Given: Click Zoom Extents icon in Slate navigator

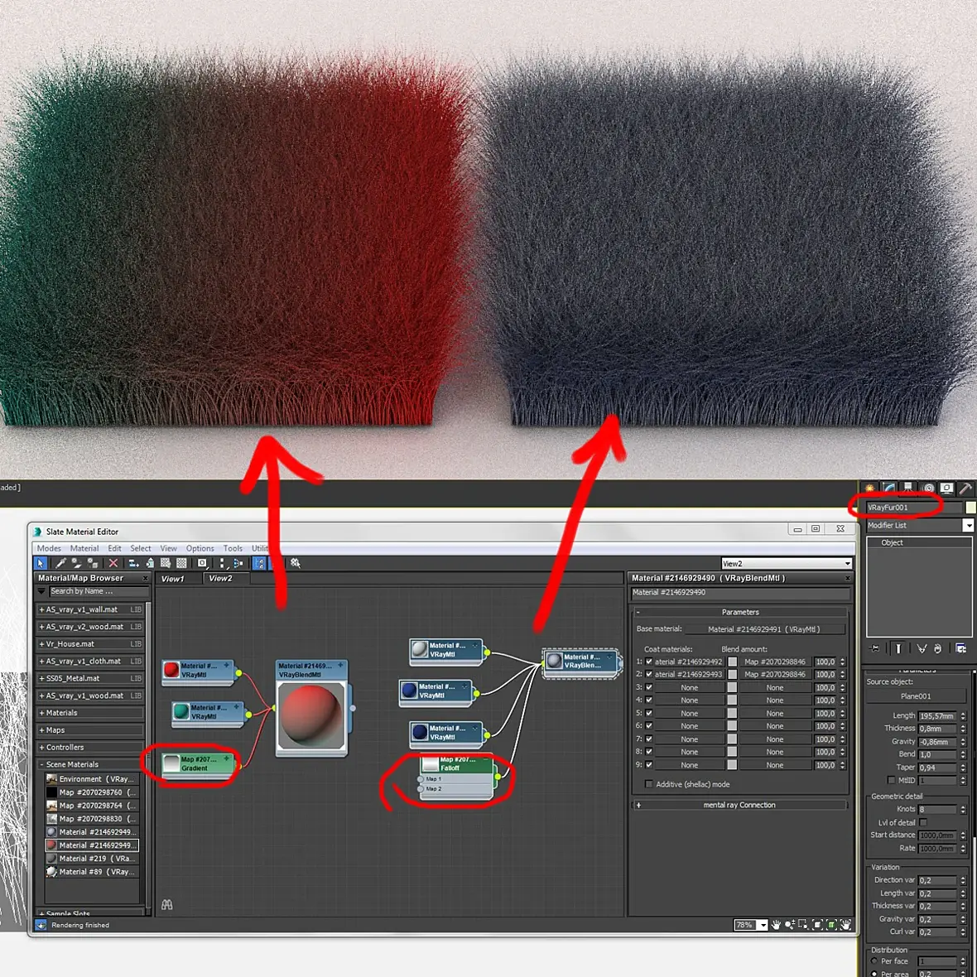Looking at the screenshot, I should point(817,925).
